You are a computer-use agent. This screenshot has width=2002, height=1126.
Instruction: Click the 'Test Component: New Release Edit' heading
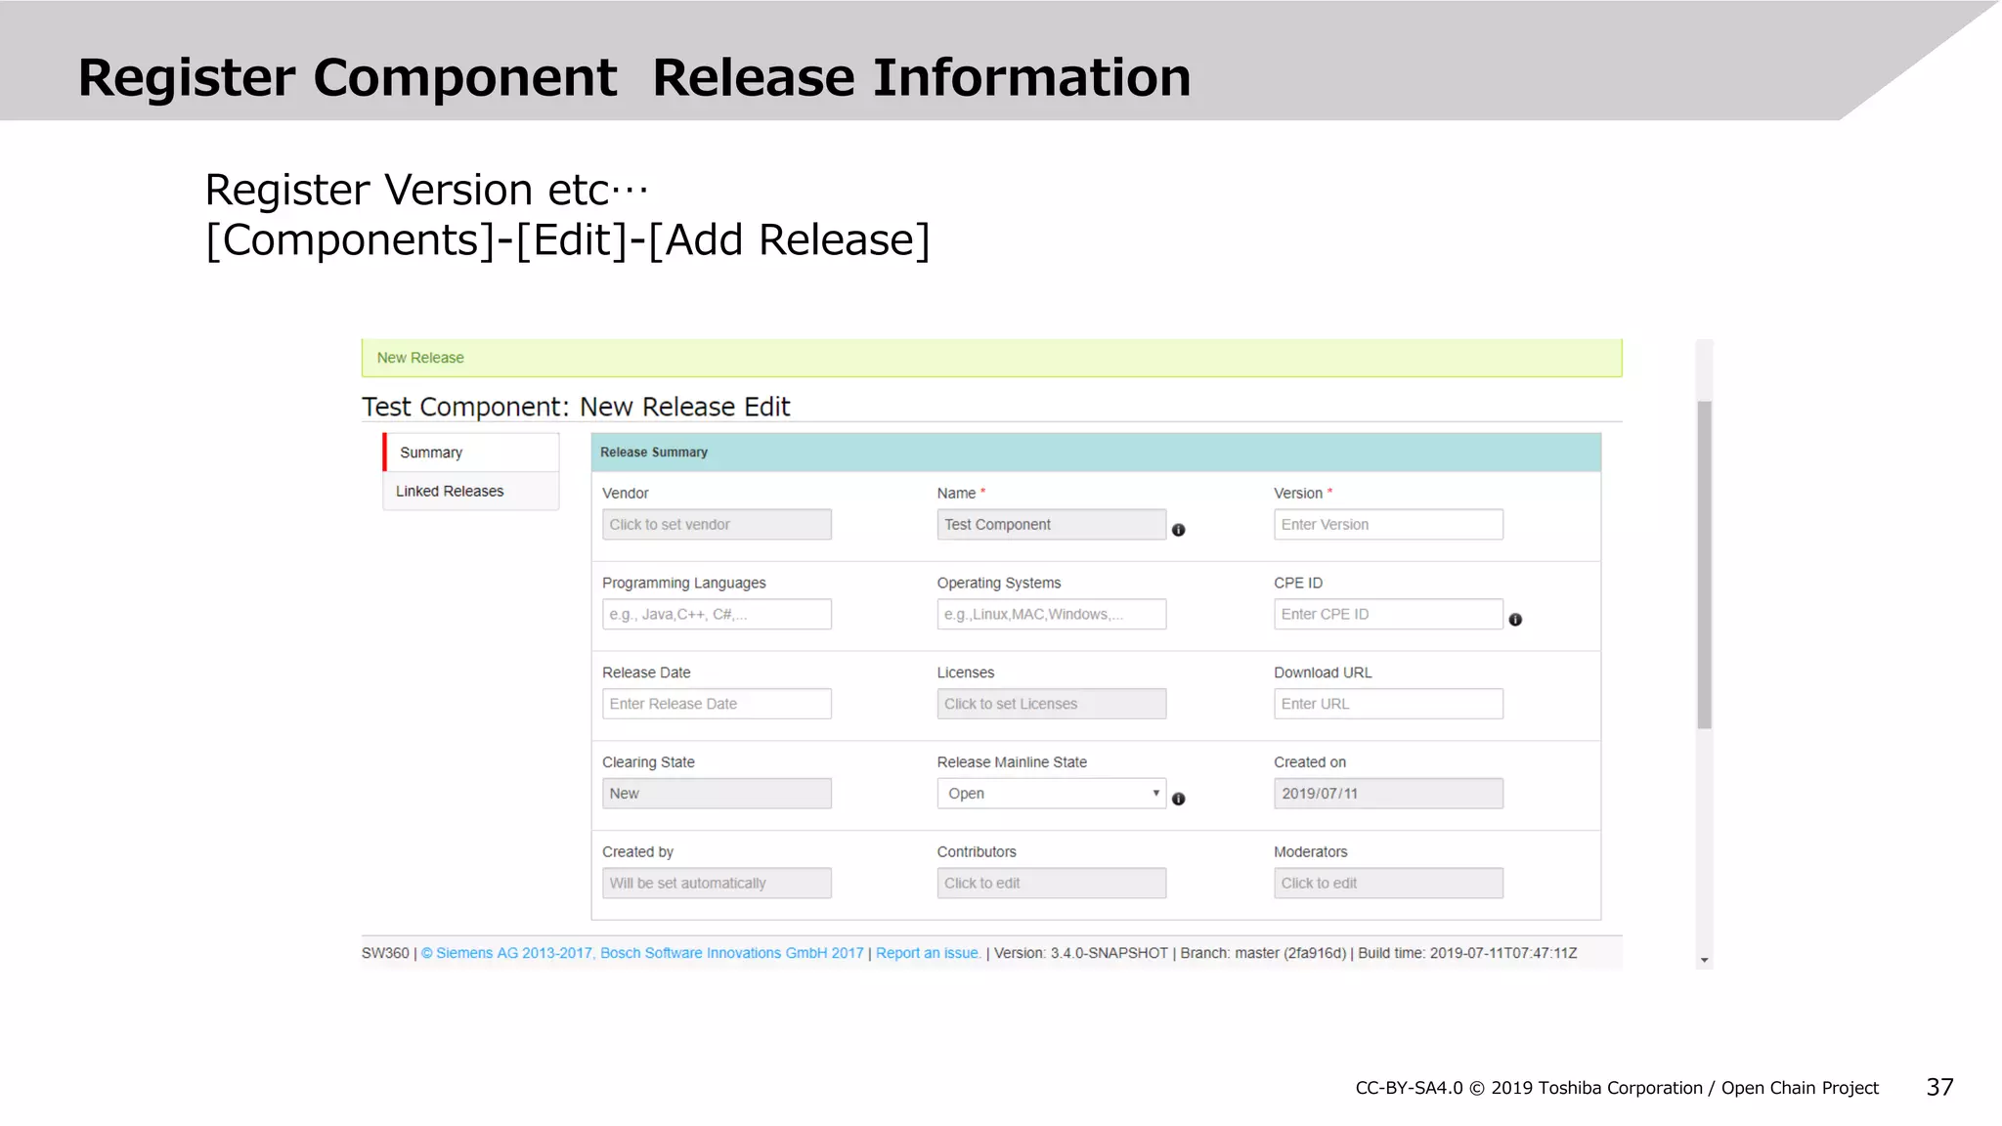coord(576,407)
